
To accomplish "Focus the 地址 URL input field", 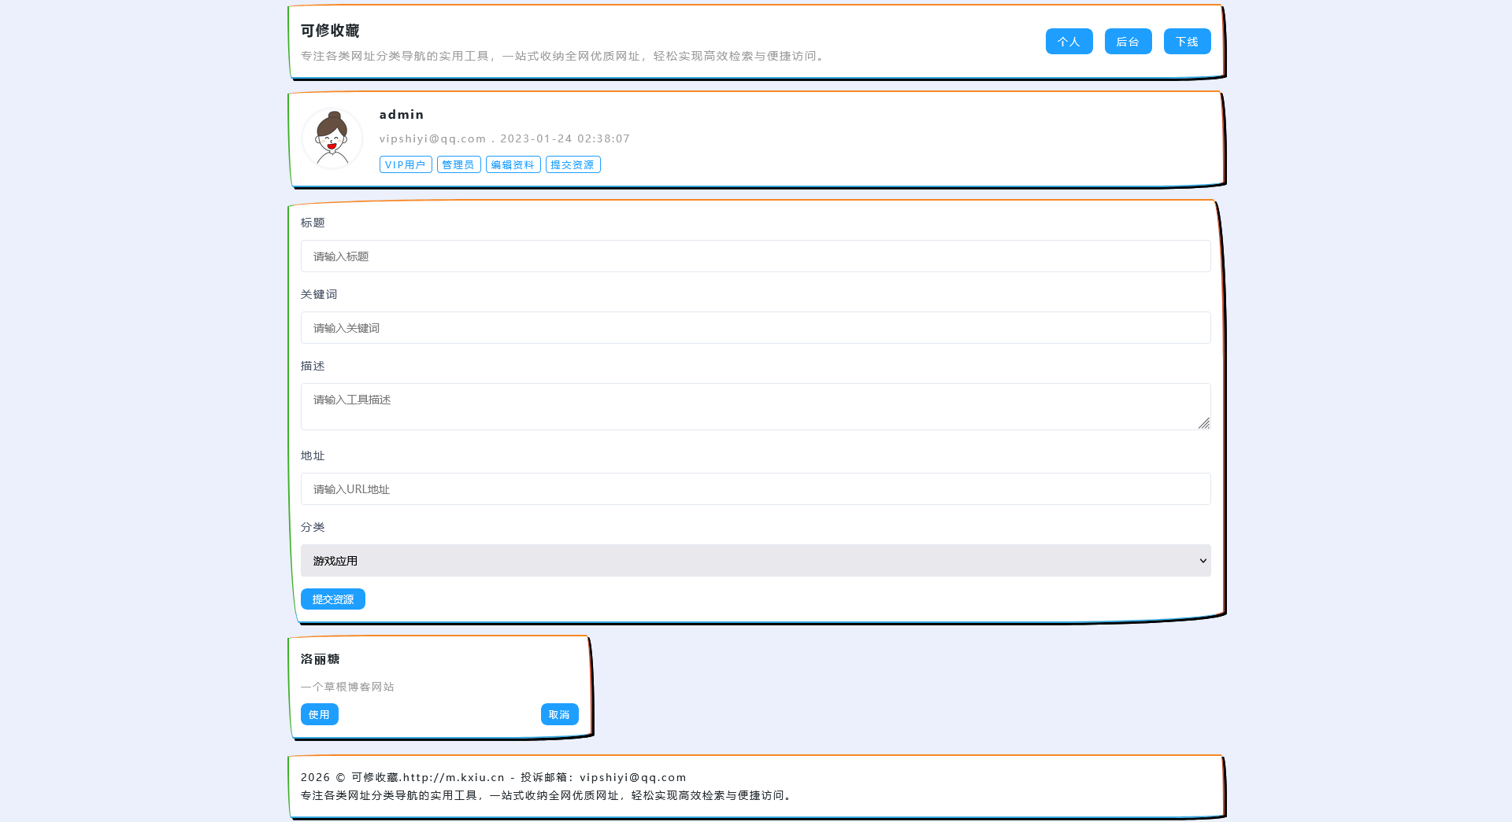I will (x=755, y=489).
